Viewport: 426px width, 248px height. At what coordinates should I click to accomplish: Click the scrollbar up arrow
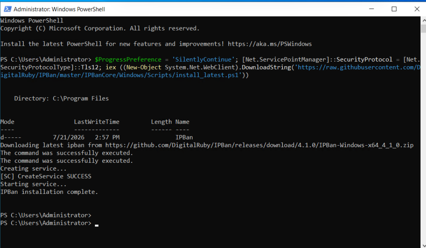[424, 20]
